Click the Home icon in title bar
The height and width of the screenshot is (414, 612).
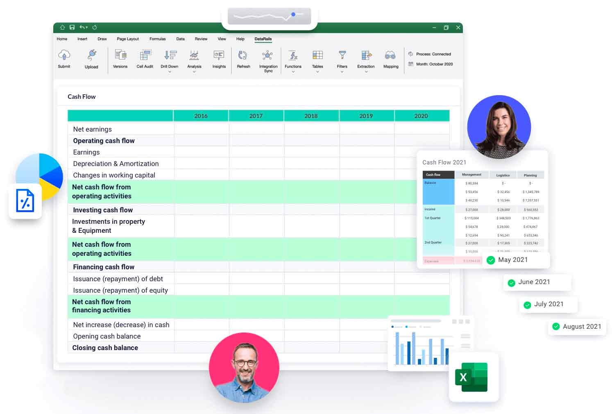click(x=62, y=27)
